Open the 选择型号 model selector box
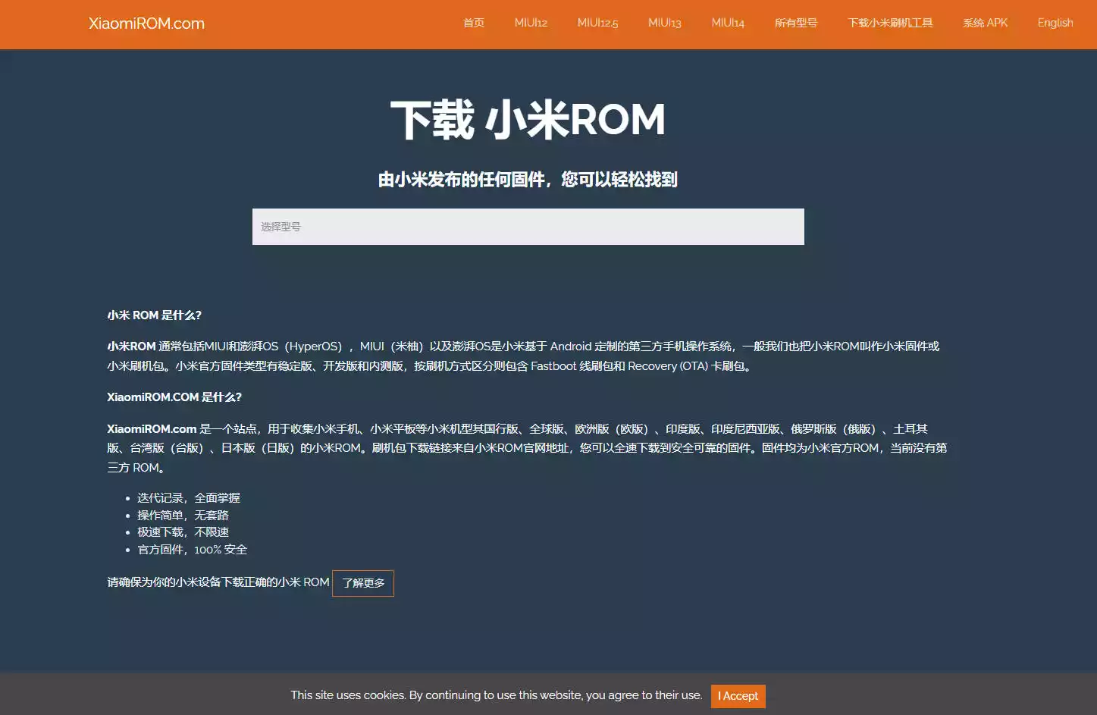Screen dimensions: 1097x715 [528, 227]
